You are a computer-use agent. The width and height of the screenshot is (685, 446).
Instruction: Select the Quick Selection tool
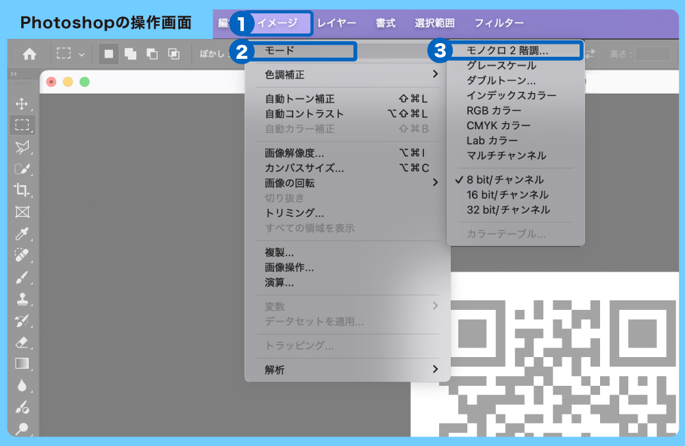click(22, 168)
